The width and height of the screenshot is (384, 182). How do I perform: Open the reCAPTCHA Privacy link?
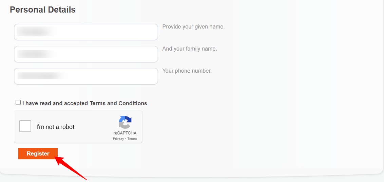coord(118,139)
